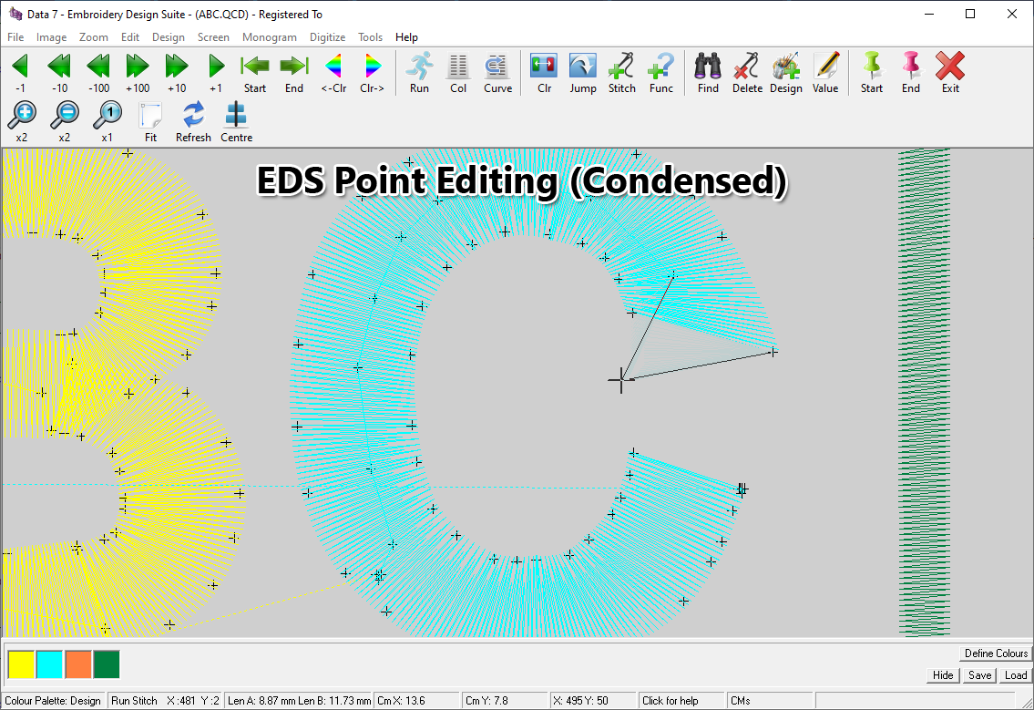Click the Cm Y: 7.8 readout
Screen dimensions: 1034x710
(x=505, y=701)
